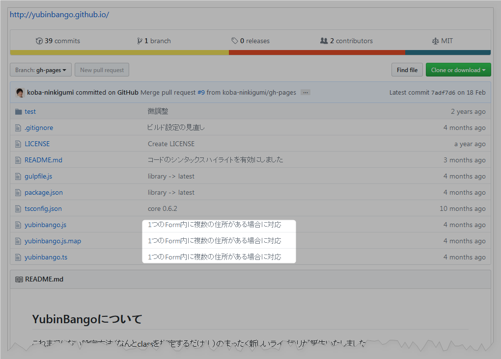This screenshot has width=501, height=359.
Task: Select the branch icon showing 1 branch
Action: pyautogui.click(x=140, y=41)
